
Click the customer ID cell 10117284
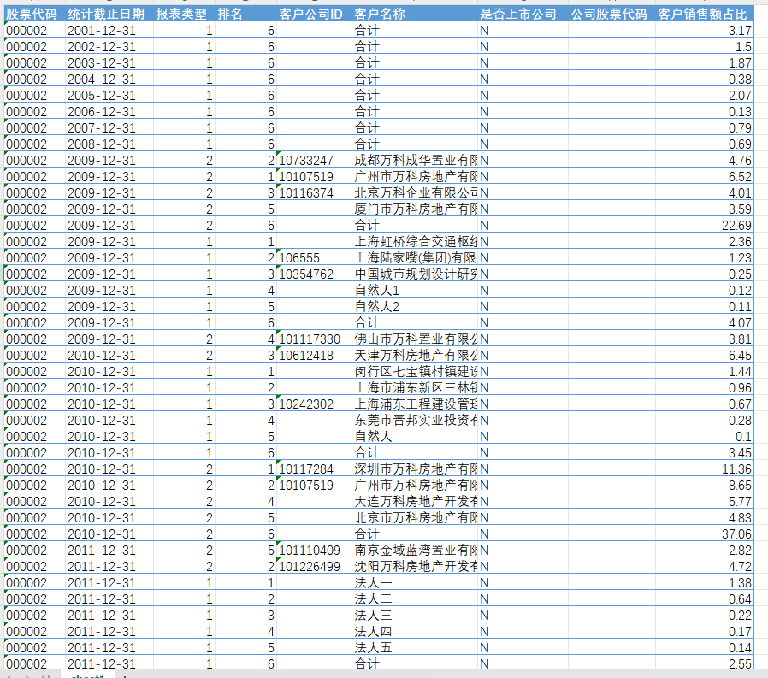click(x=314, y=469)
